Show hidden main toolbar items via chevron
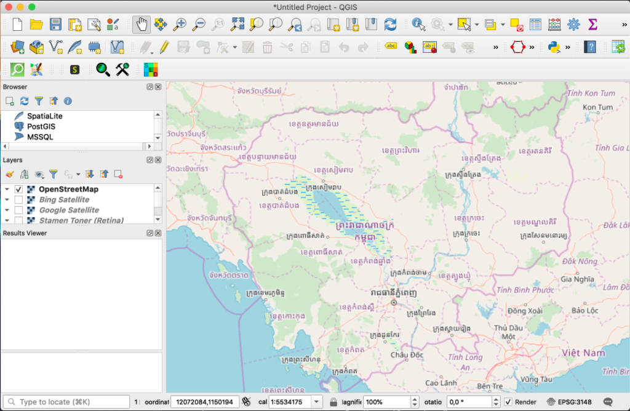Screen dimensions: 630x411 624,25
